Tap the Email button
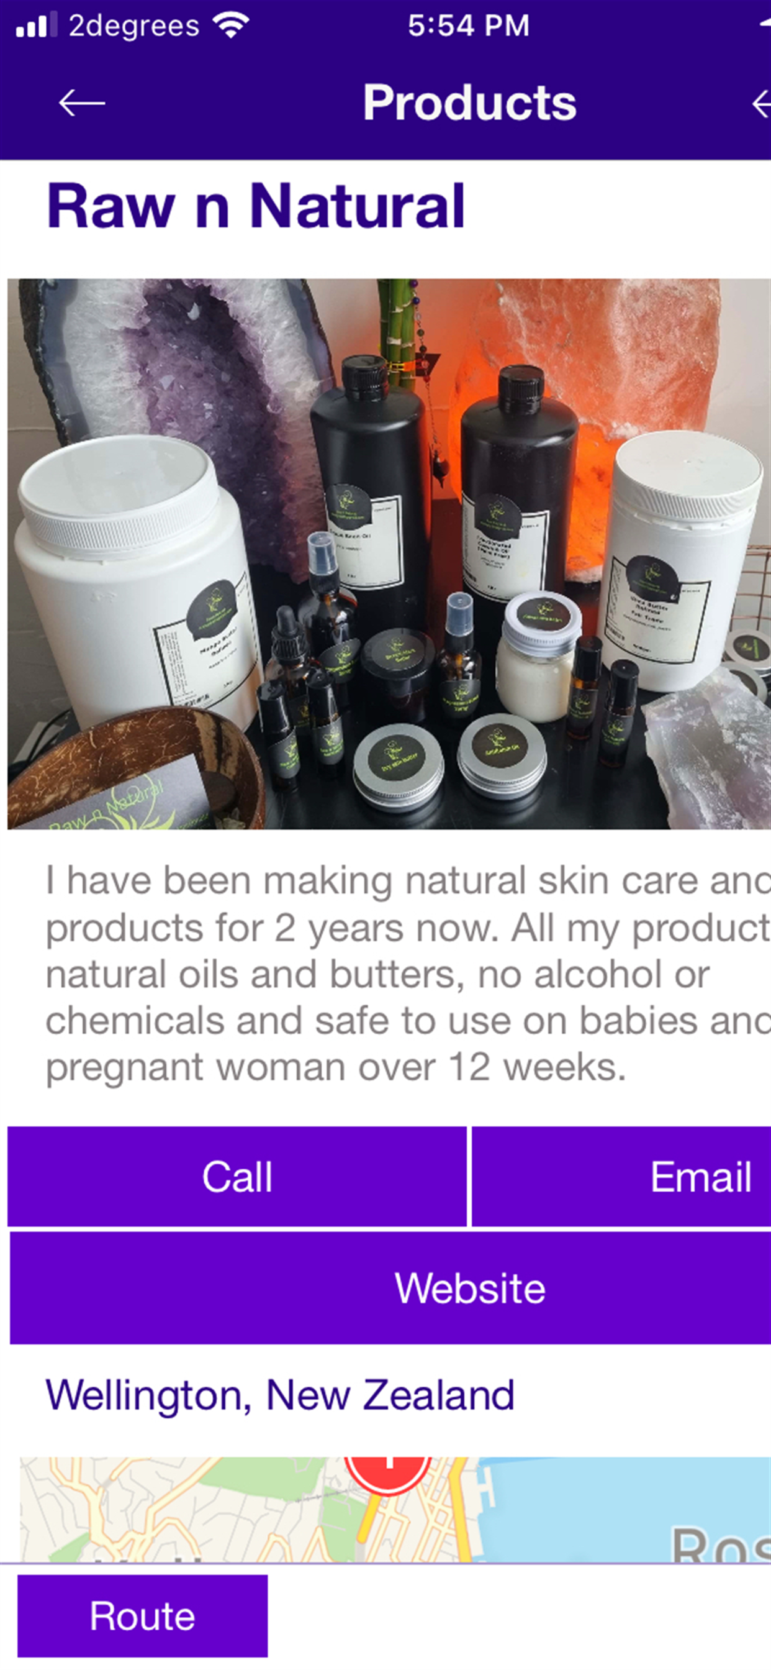Screen dimensions: 771x1670 pyautogui.click(x=621, y=1177)
